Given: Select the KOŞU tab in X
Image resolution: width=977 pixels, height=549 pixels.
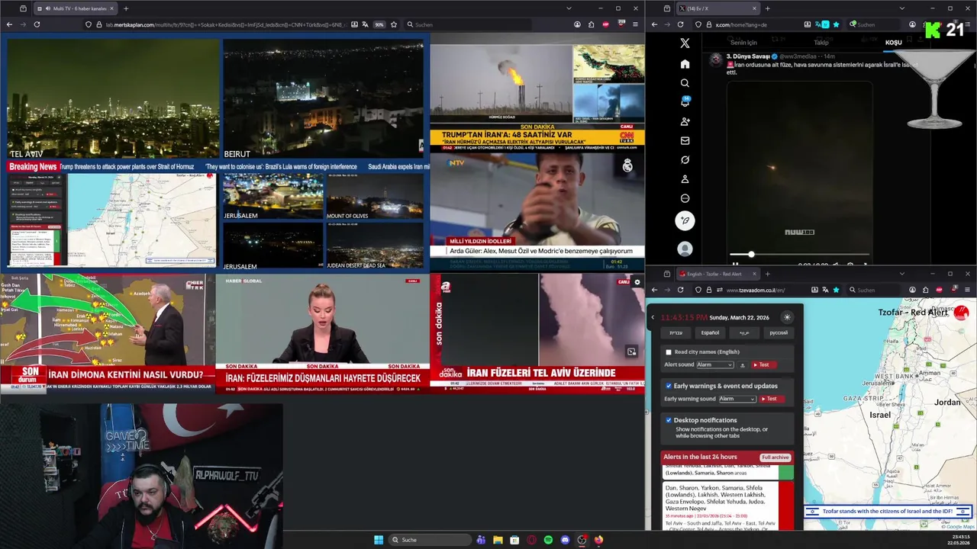Looking at the screenshot, I should tap(893, 43).
